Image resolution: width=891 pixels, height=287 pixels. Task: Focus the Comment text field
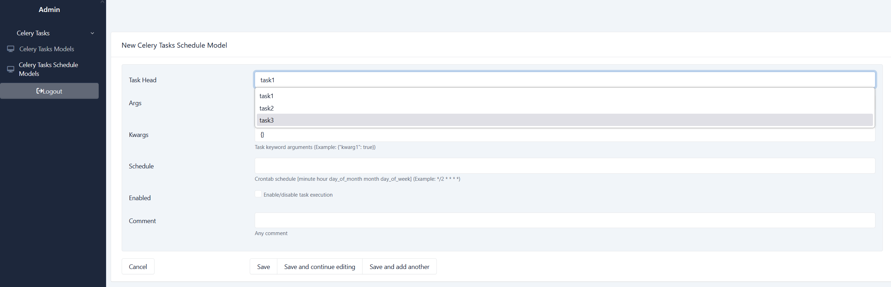pos(565,220)
